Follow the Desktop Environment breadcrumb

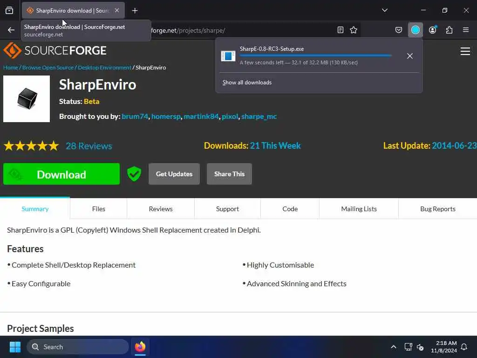pos(104,68)
